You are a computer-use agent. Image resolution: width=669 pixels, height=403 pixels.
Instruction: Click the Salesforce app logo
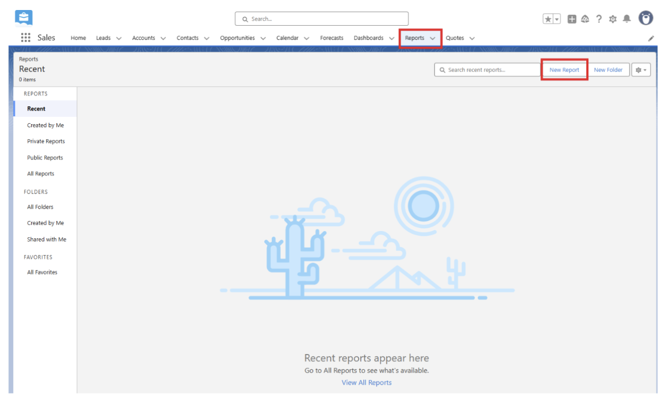click(24, 18)
